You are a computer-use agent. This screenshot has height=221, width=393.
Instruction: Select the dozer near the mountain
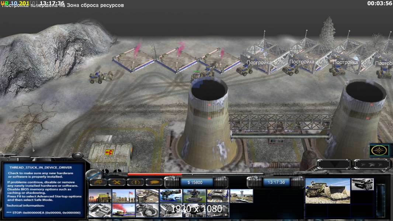tap(101, 77)
